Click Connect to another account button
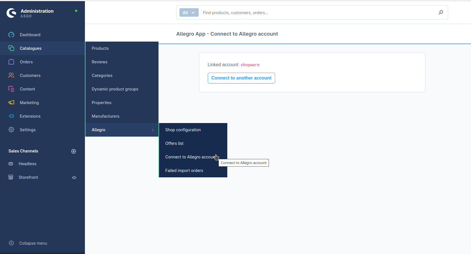Viewport: 471px width, 254px height. click(x=241, y=78)
